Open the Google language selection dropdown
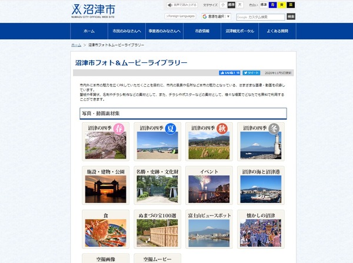Viewport: 353px width, 263px height. coord(216,16)
